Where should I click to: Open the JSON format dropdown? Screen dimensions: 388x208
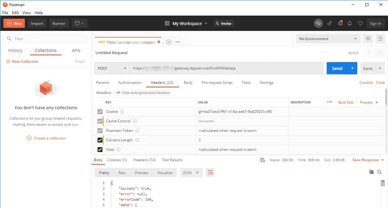(x=190, y=173)
